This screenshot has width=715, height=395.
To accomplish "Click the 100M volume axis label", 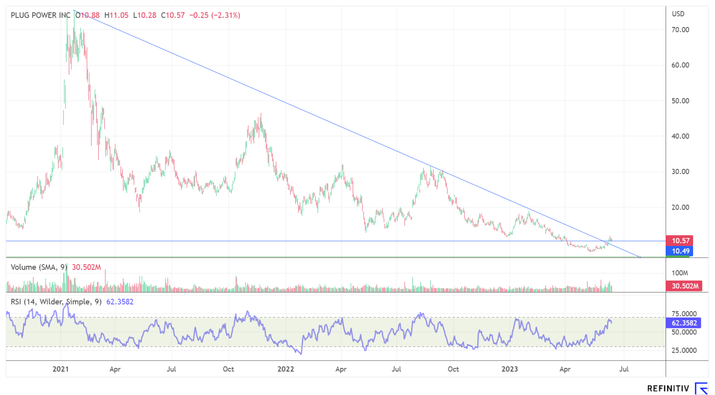I will (680, 273).
